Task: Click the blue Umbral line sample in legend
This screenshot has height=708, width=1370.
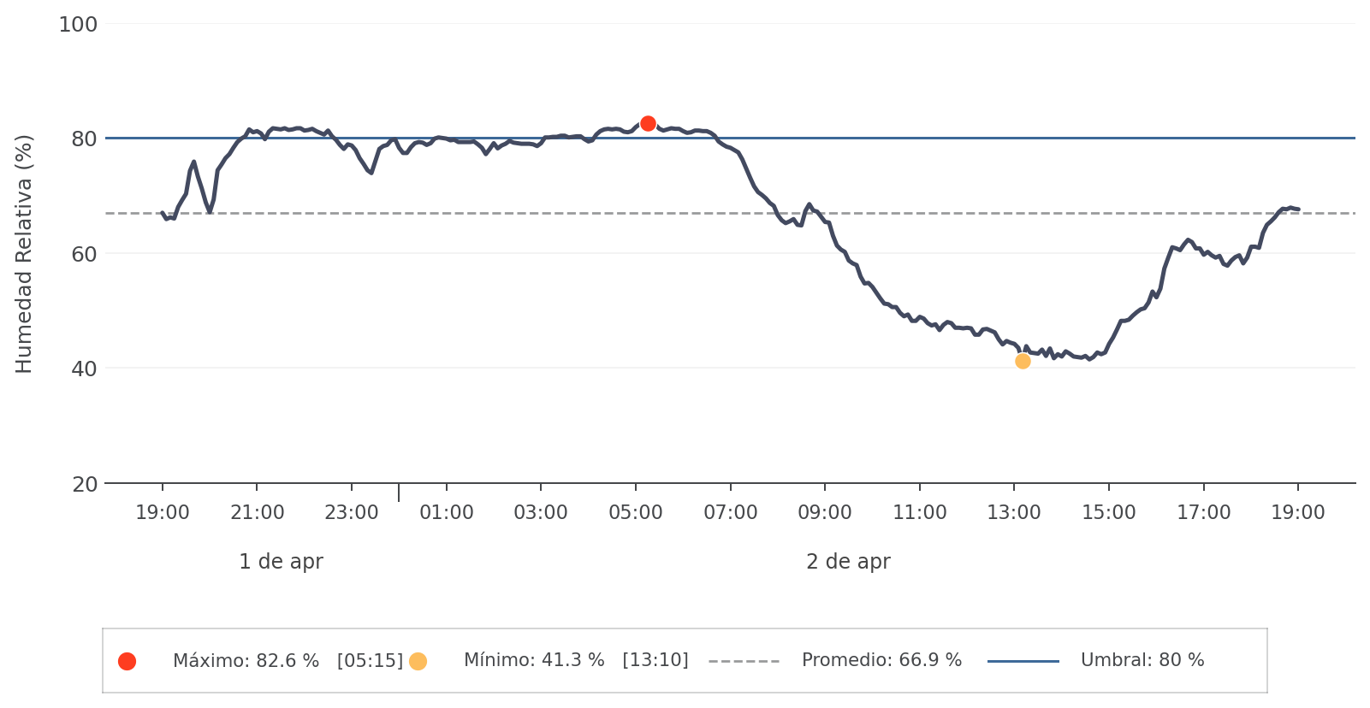Action: [x=1023, y=661]
